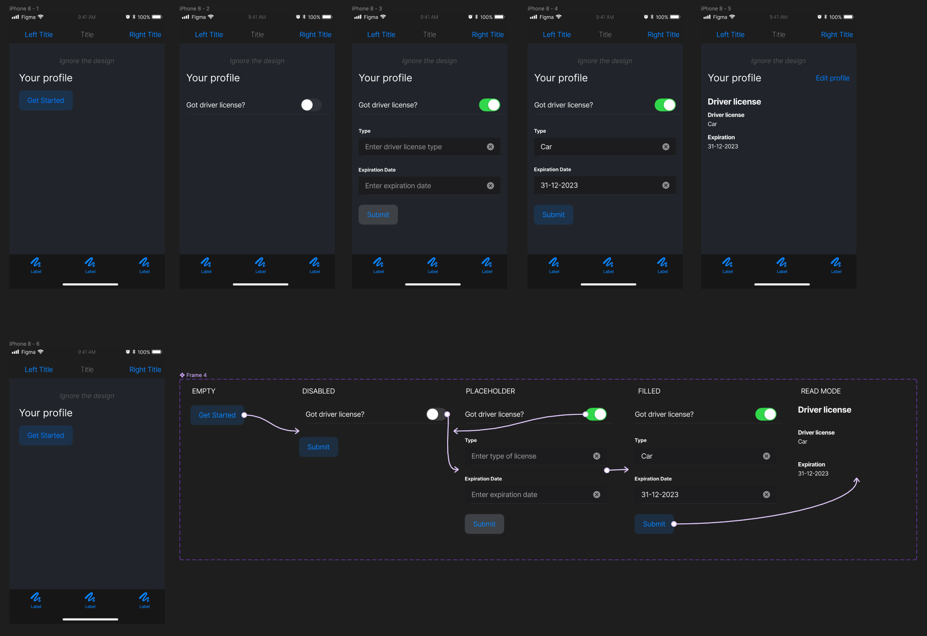
Task: Toggle driver license switch in PLACEHOLDER component
Action: click(x=596, y=414)
